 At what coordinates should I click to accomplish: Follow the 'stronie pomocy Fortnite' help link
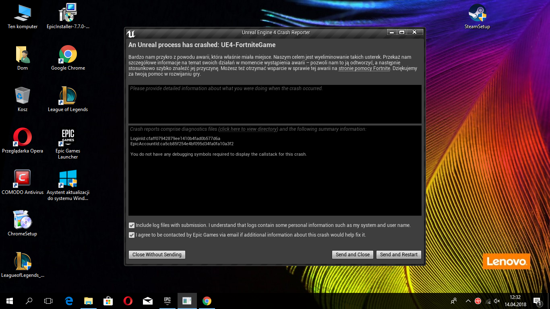tap(364, 68)
